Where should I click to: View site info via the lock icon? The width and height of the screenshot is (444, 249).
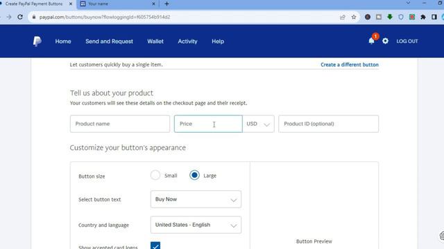34,17
